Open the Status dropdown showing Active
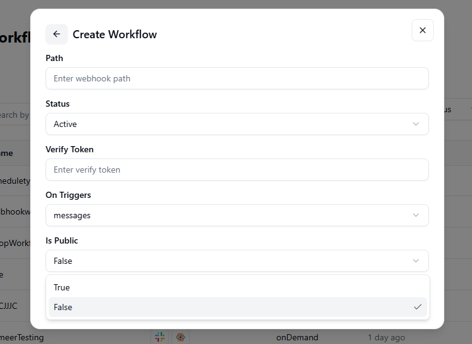472x344 pixels. pos(237,124)
